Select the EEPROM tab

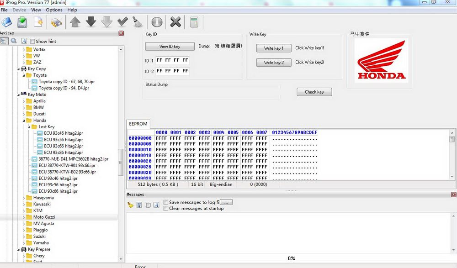(x=138, y=124)
